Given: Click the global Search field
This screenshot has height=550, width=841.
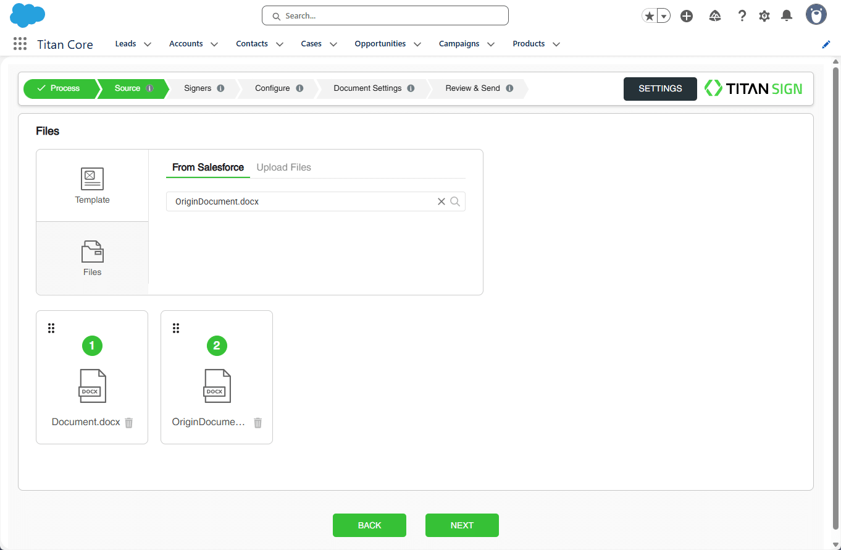Looking at the screenshot, I should (385, 16).
